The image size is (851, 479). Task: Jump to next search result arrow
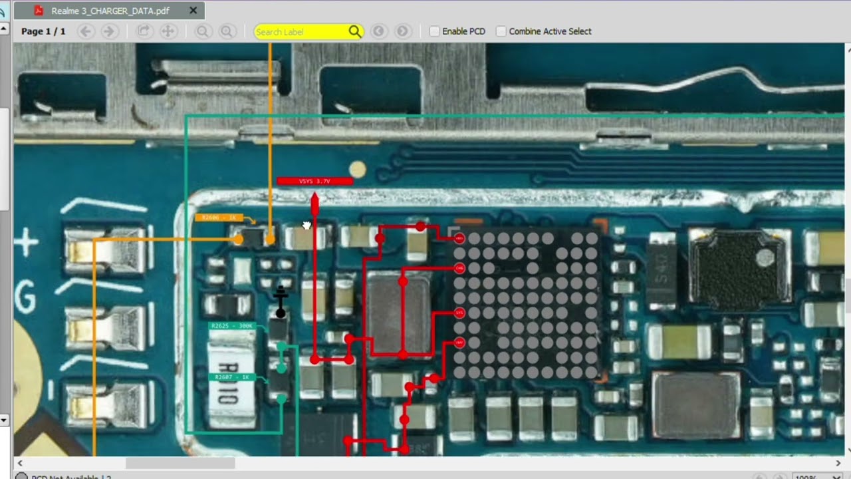[402, 31]
